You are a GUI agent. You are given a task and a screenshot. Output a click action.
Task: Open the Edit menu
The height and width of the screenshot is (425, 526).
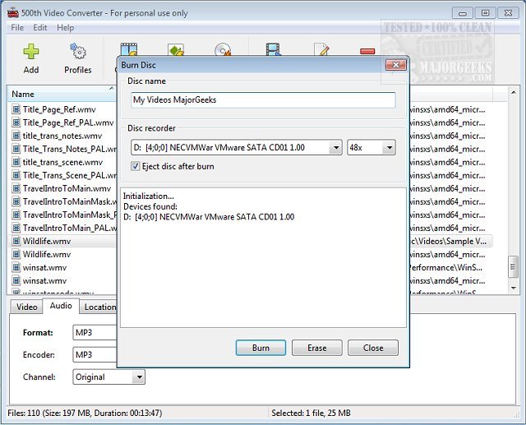coord(40,27)
